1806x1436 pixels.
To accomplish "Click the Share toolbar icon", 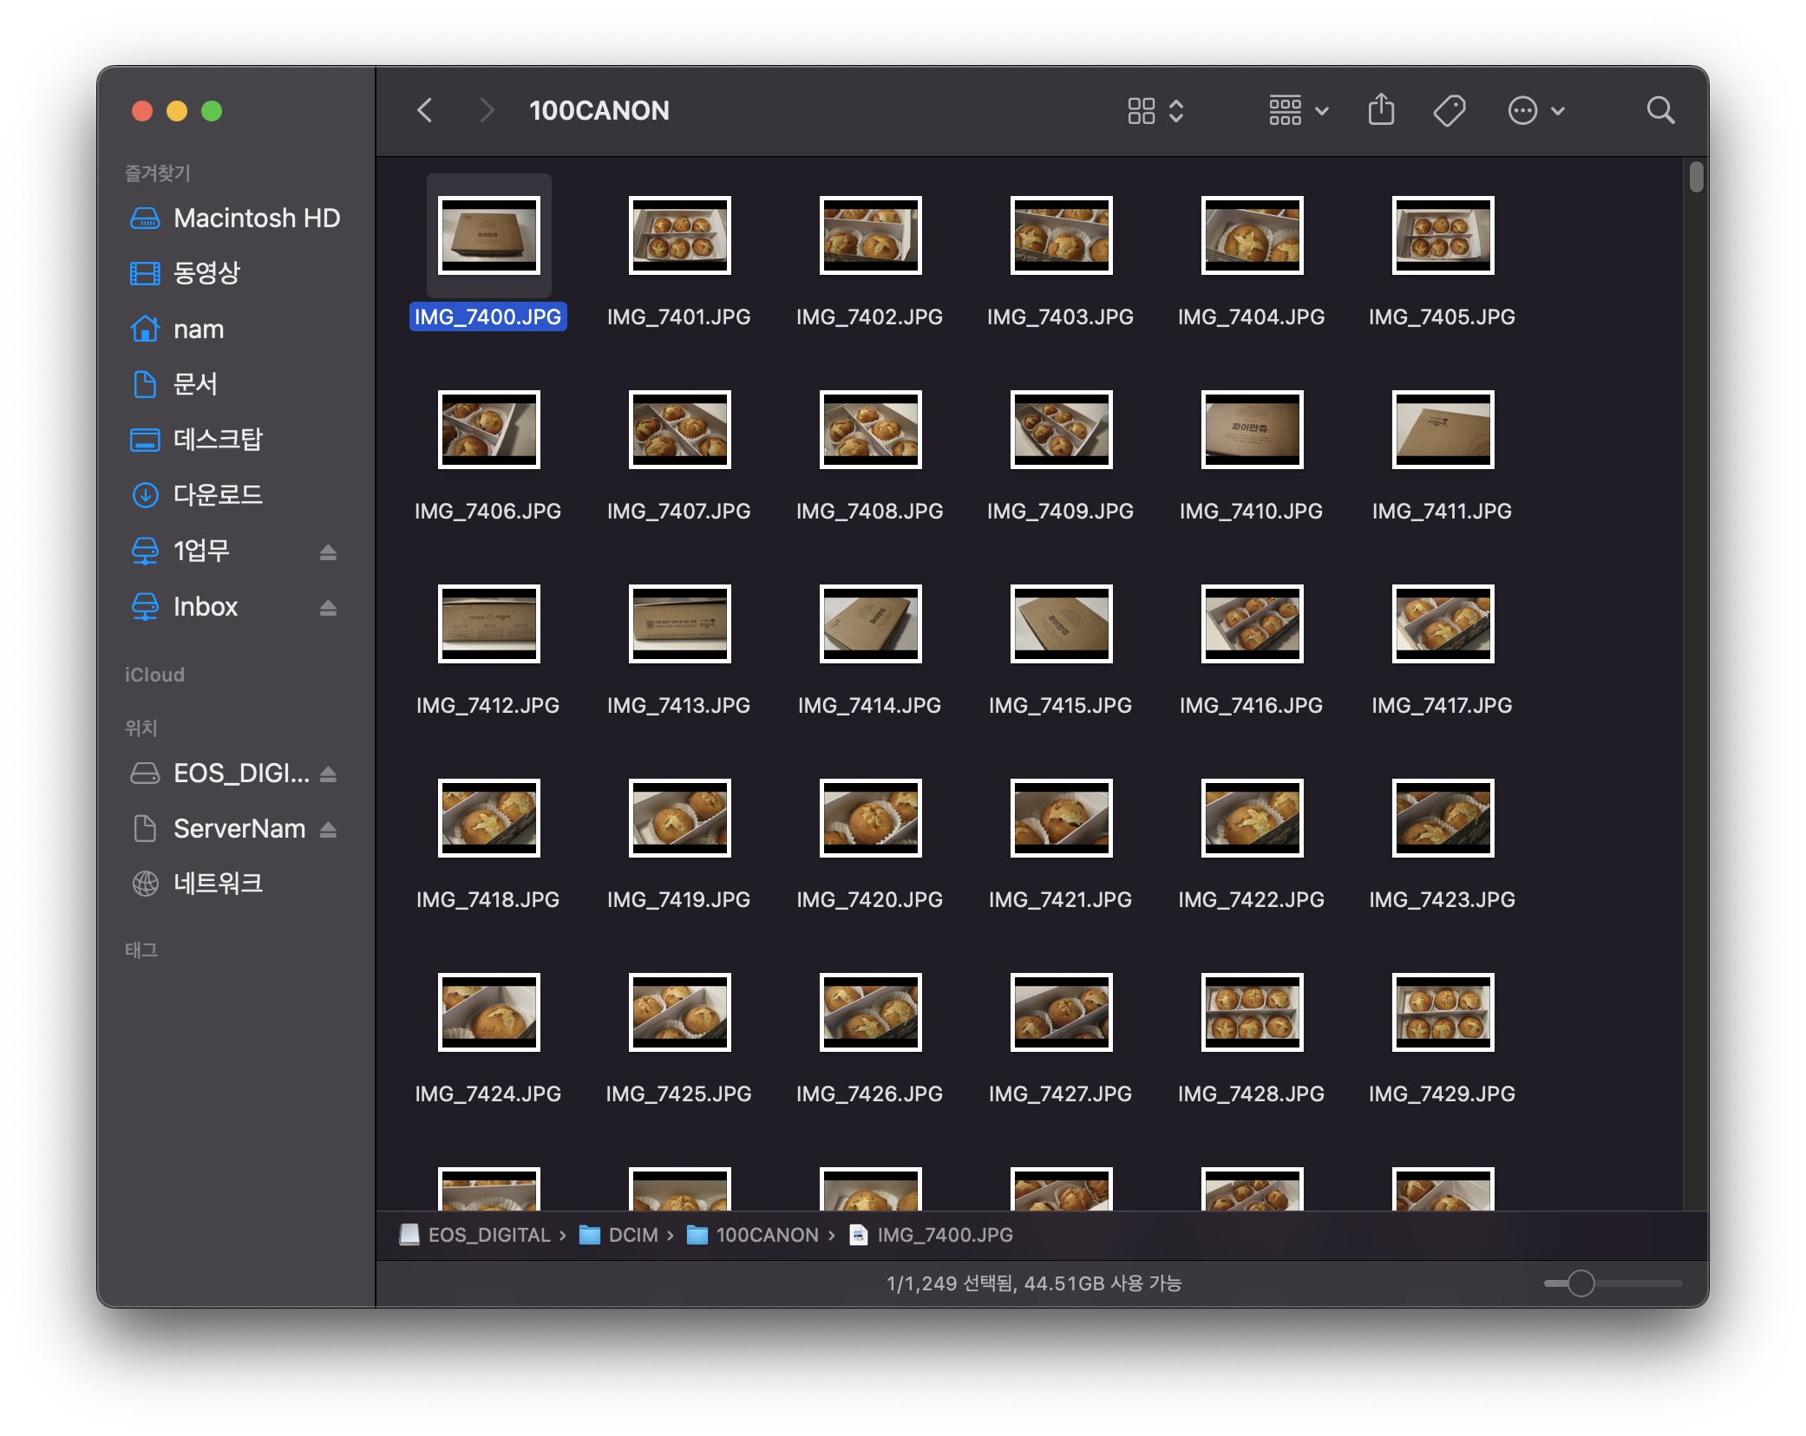I will 1381,110.
